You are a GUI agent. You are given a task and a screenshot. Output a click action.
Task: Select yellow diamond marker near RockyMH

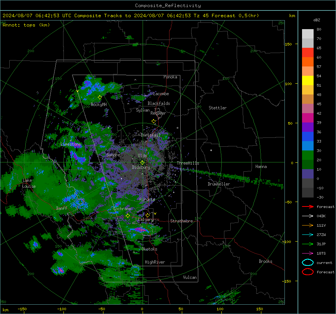pos(100,97)
